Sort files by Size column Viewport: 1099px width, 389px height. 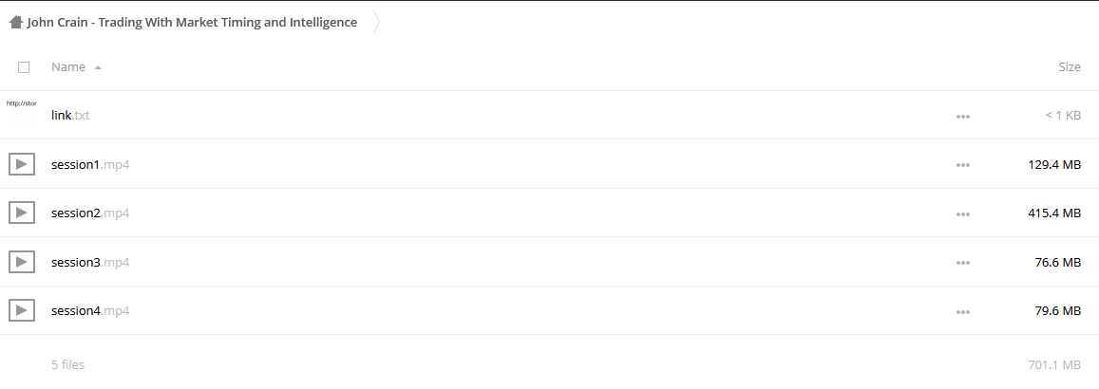(1069, 67)
